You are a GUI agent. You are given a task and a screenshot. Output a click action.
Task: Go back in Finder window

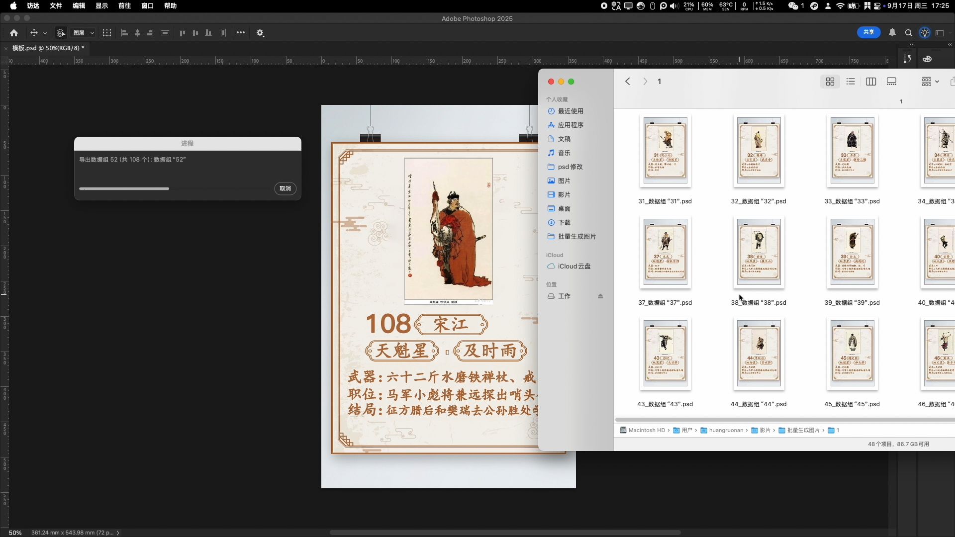(628, 82)
